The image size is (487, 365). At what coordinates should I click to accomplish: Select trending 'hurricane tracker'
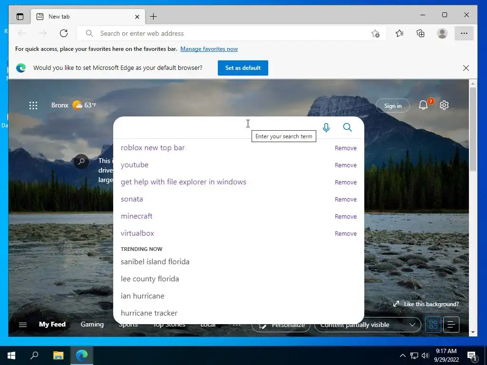point(149,313)
